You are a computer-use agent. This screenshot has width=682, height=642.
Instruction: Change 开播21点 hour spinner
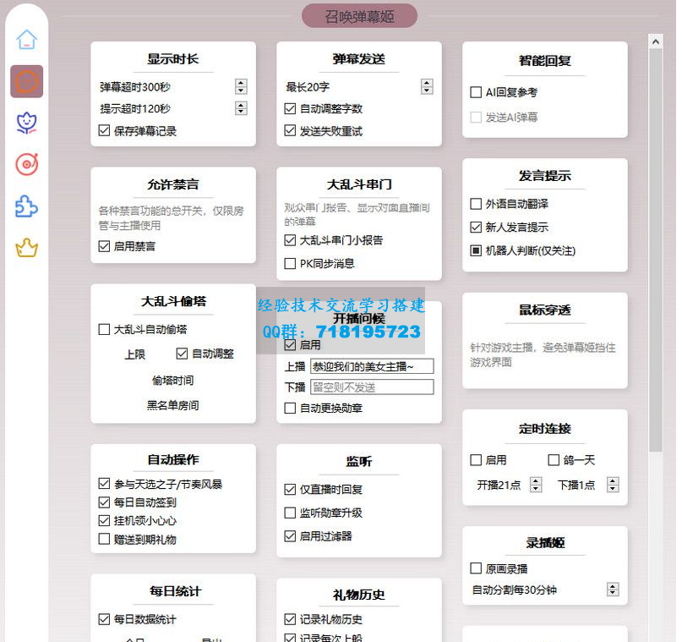(536, 485)
